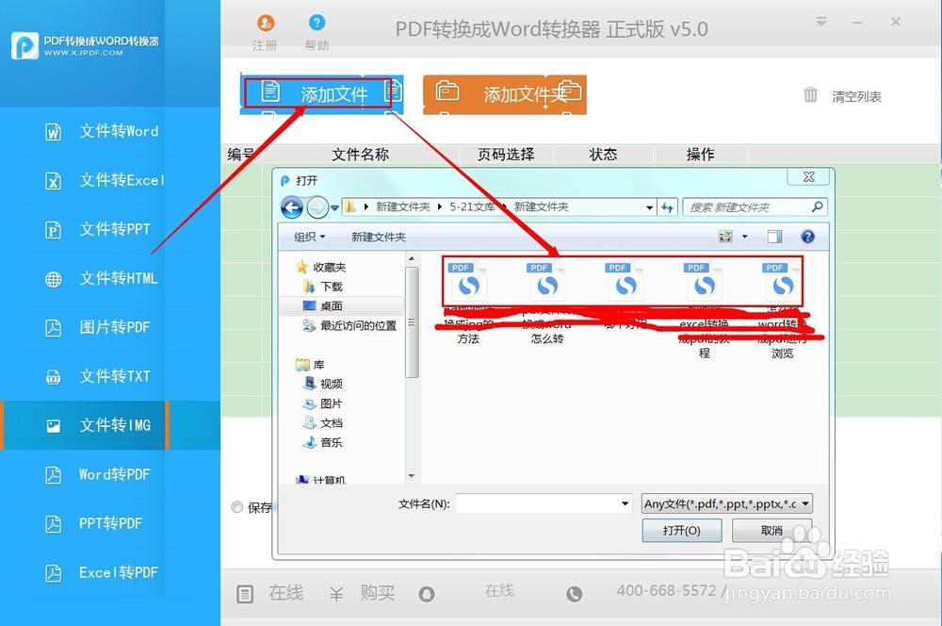Click the phone icon beside 400-668-5572

coord(575,594)
